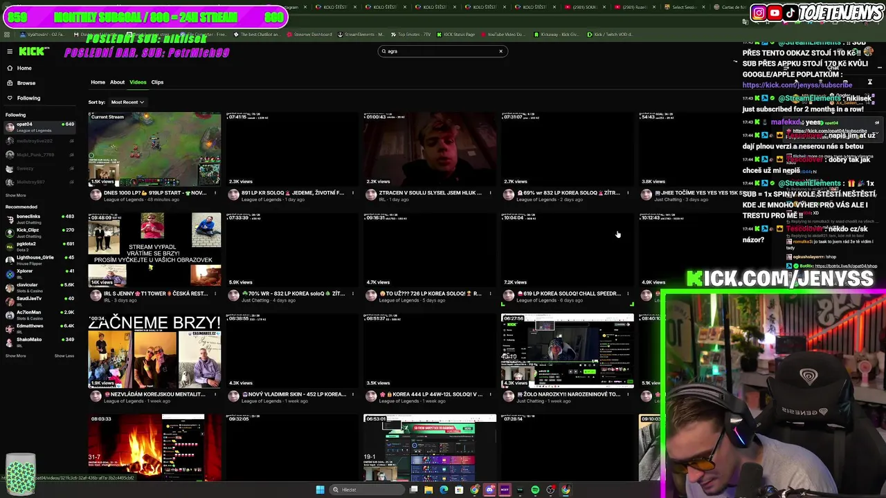Screen dimensions: 886x498
Task: Open recommended channel Edmatthews
Action: pos(39,328)
